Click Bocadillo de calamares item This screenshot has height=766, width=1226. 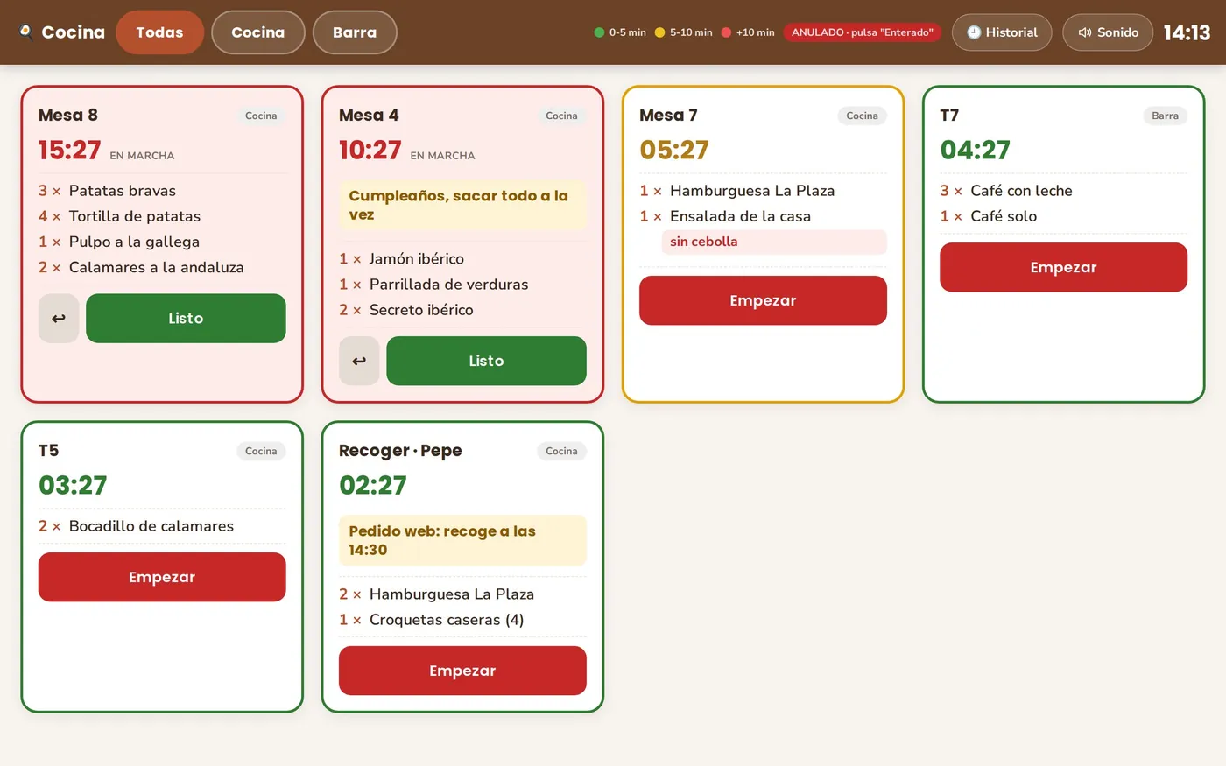(x=162, y=526)
